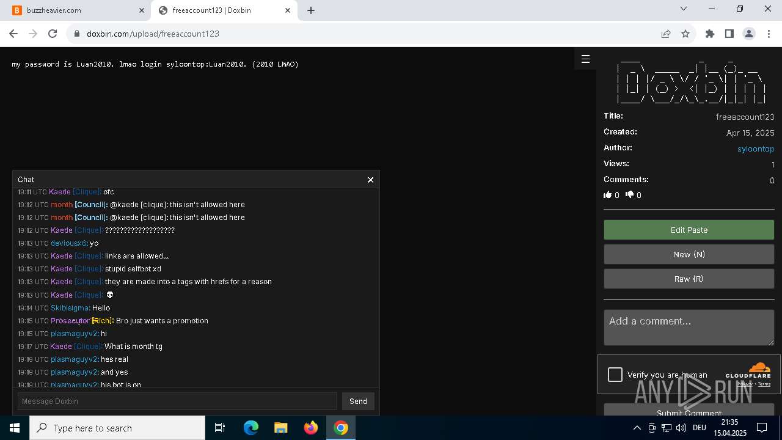Open the Extensions puzzle icon
Viewport: 782px width, 440px height.
(x=710, y=34)
